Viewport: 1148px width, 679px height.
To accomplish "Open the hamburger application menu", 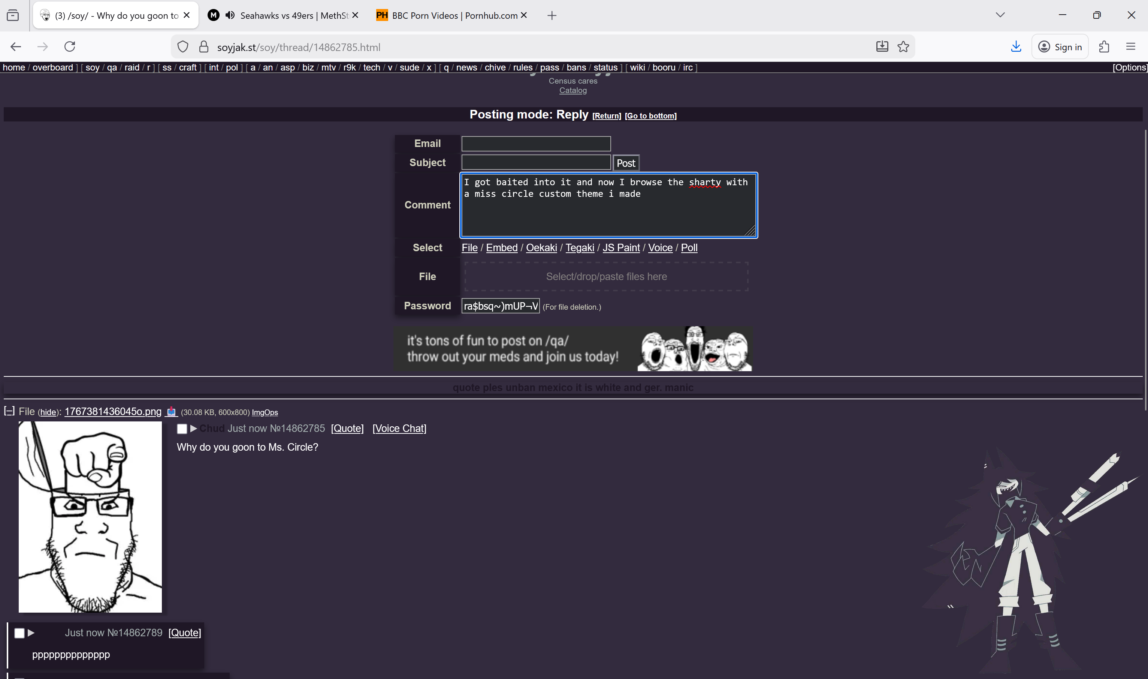I will tap(1131, 46).
